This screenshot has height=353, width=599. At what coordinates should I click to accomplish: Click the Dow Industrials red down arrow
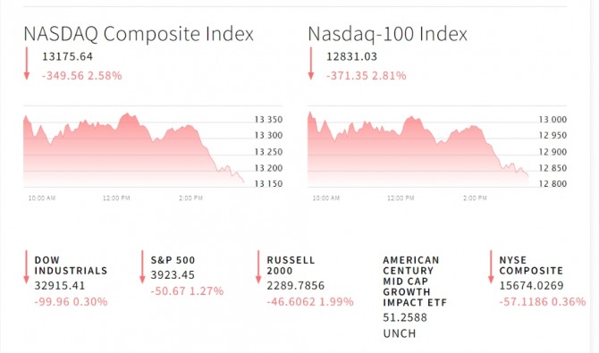[26, 267]
